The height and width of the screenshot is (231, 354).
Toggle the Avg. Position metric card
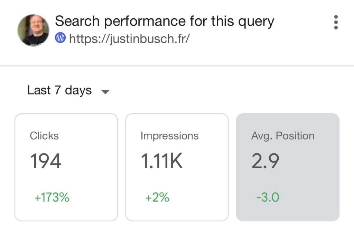click(x=288, y=167)
